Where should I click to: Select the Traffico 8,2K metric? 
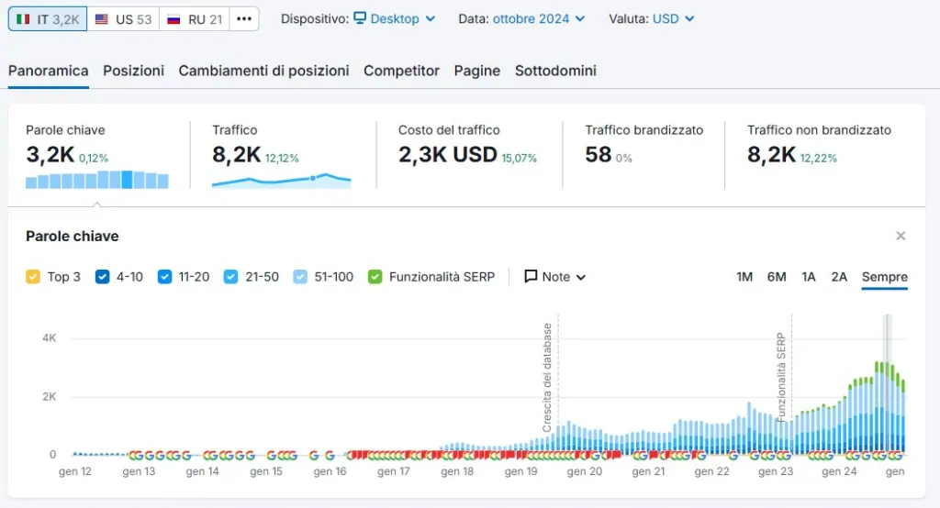tap(236, 155)
